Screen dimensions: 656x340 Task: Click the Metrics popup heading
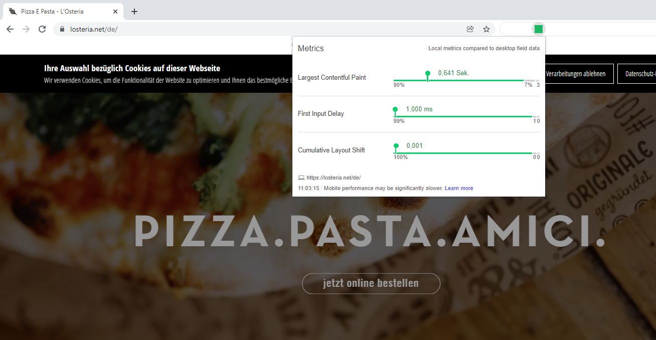311,49
